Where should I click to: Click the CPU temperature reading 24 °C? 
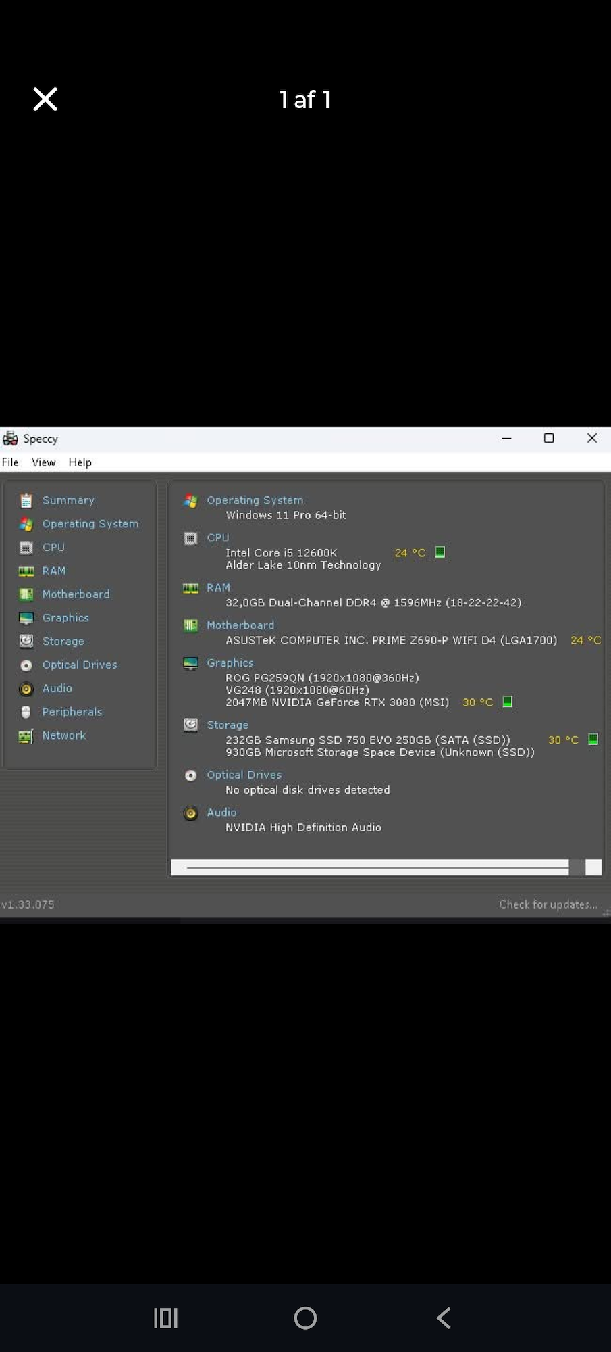(410, 553)
